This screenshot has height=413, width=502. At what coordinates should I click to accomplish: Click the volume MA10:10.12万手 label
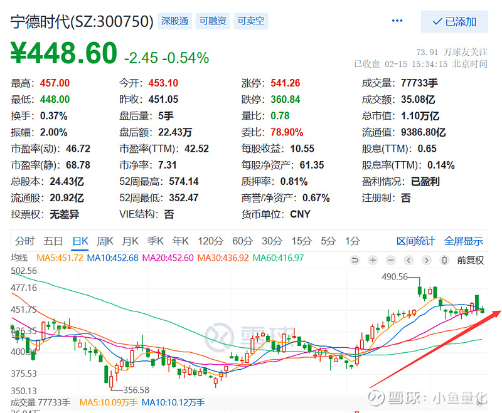pos(173,402)
